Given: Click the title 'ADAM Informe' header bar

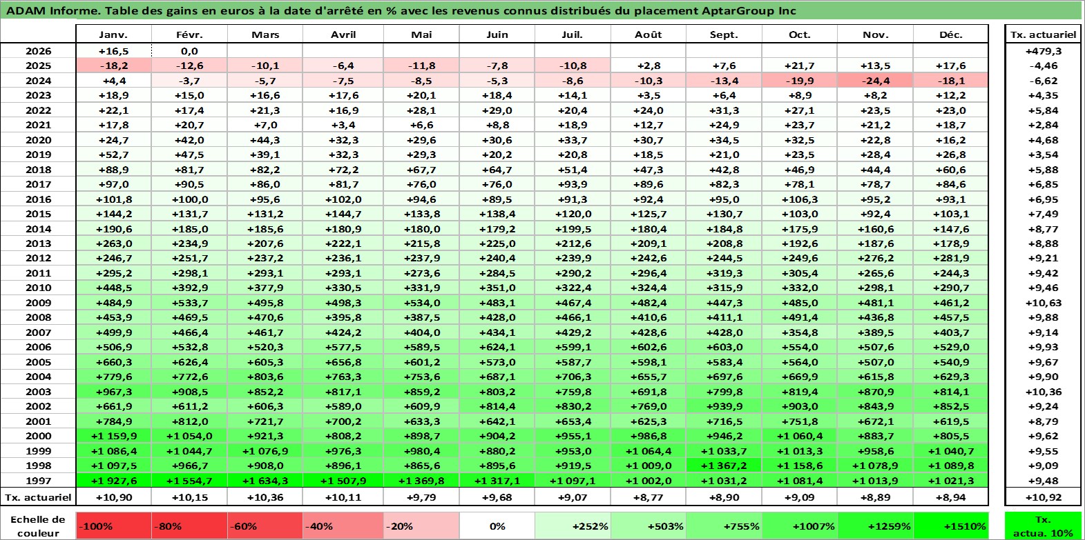Looking at the screenshot, I should point(542,10).
